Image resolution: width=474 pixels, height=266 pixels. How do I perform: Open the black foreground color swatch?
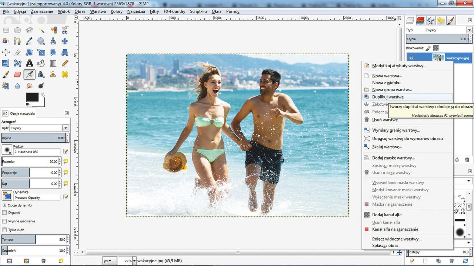pos(32,97)
